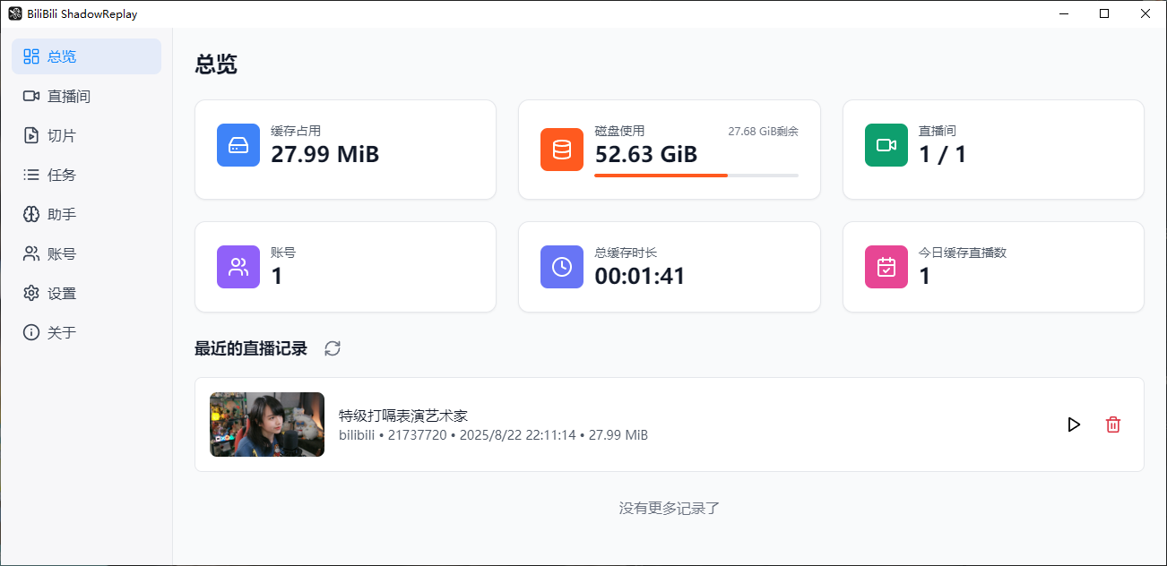Viewport: 1167px width, 566px height.
Task: Open the recording thumbnail preview
Action: tap(266, 424)
